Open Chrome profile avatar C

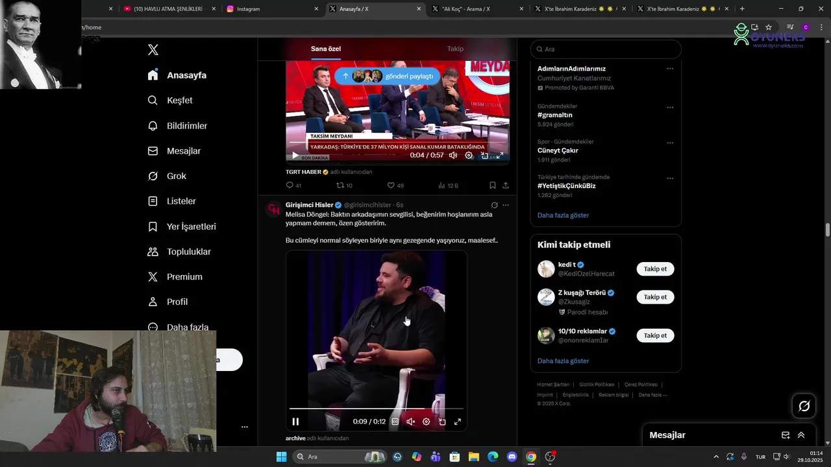pos(806,27)
